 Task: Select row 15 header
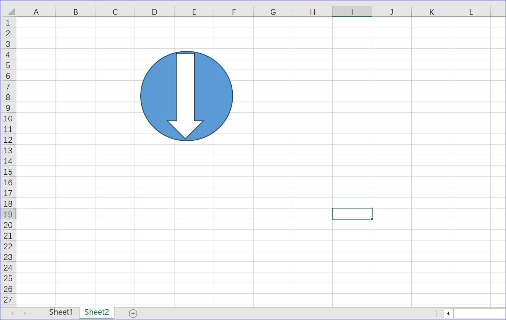click(x=8, y=172)
